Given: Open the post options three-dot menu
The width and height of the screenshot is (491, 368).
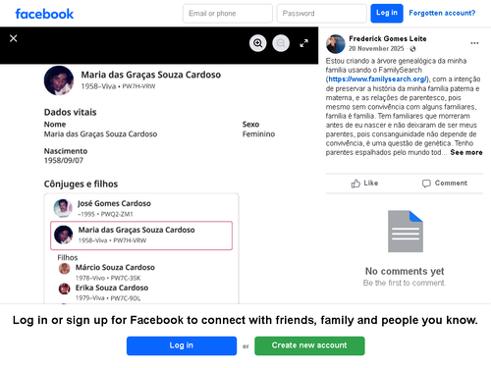Looking at the screenshot, I should click(x=474, y=43).
